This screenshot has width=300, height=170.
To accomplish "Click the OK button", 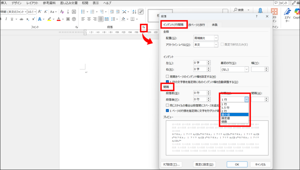I will coord(237,164).
